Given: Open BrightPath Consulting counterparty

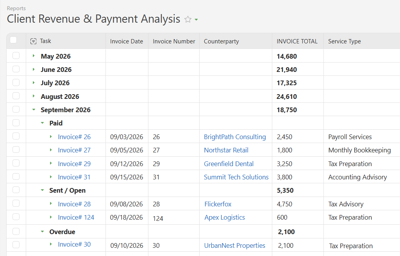Looking at the screenshot, I should pos(235,137).
